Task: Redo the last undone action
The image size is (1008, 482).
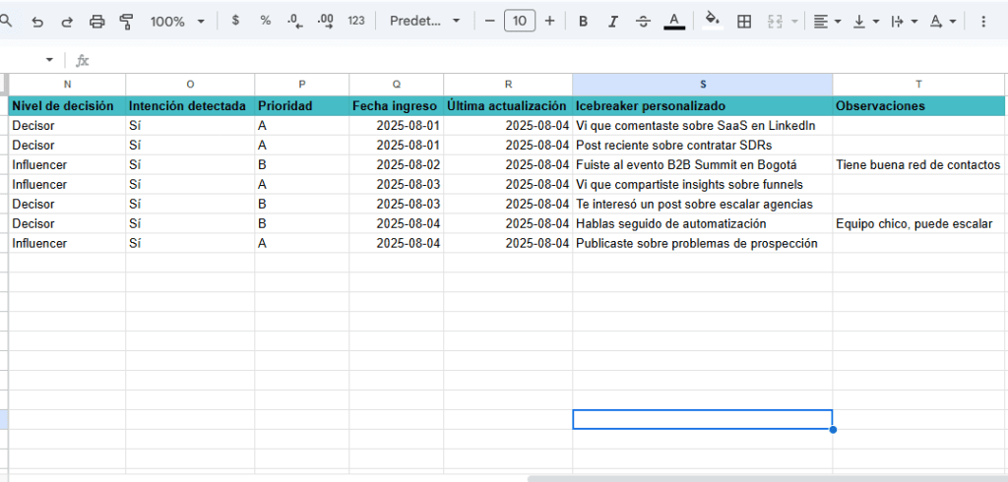Action: [67, 22]
